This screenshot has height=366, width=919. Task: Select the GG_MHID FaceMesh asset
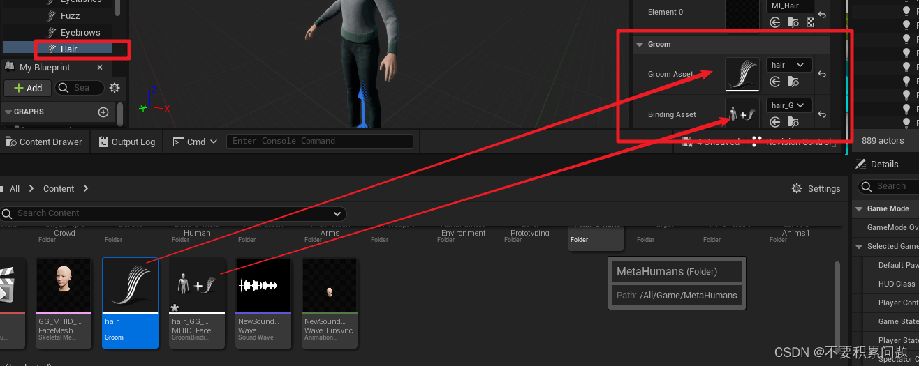coord(64,303)
